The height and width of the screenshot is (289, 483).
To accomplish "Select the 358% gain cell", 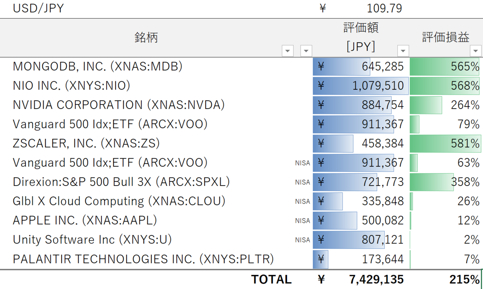I will click(x=446, y=182).
